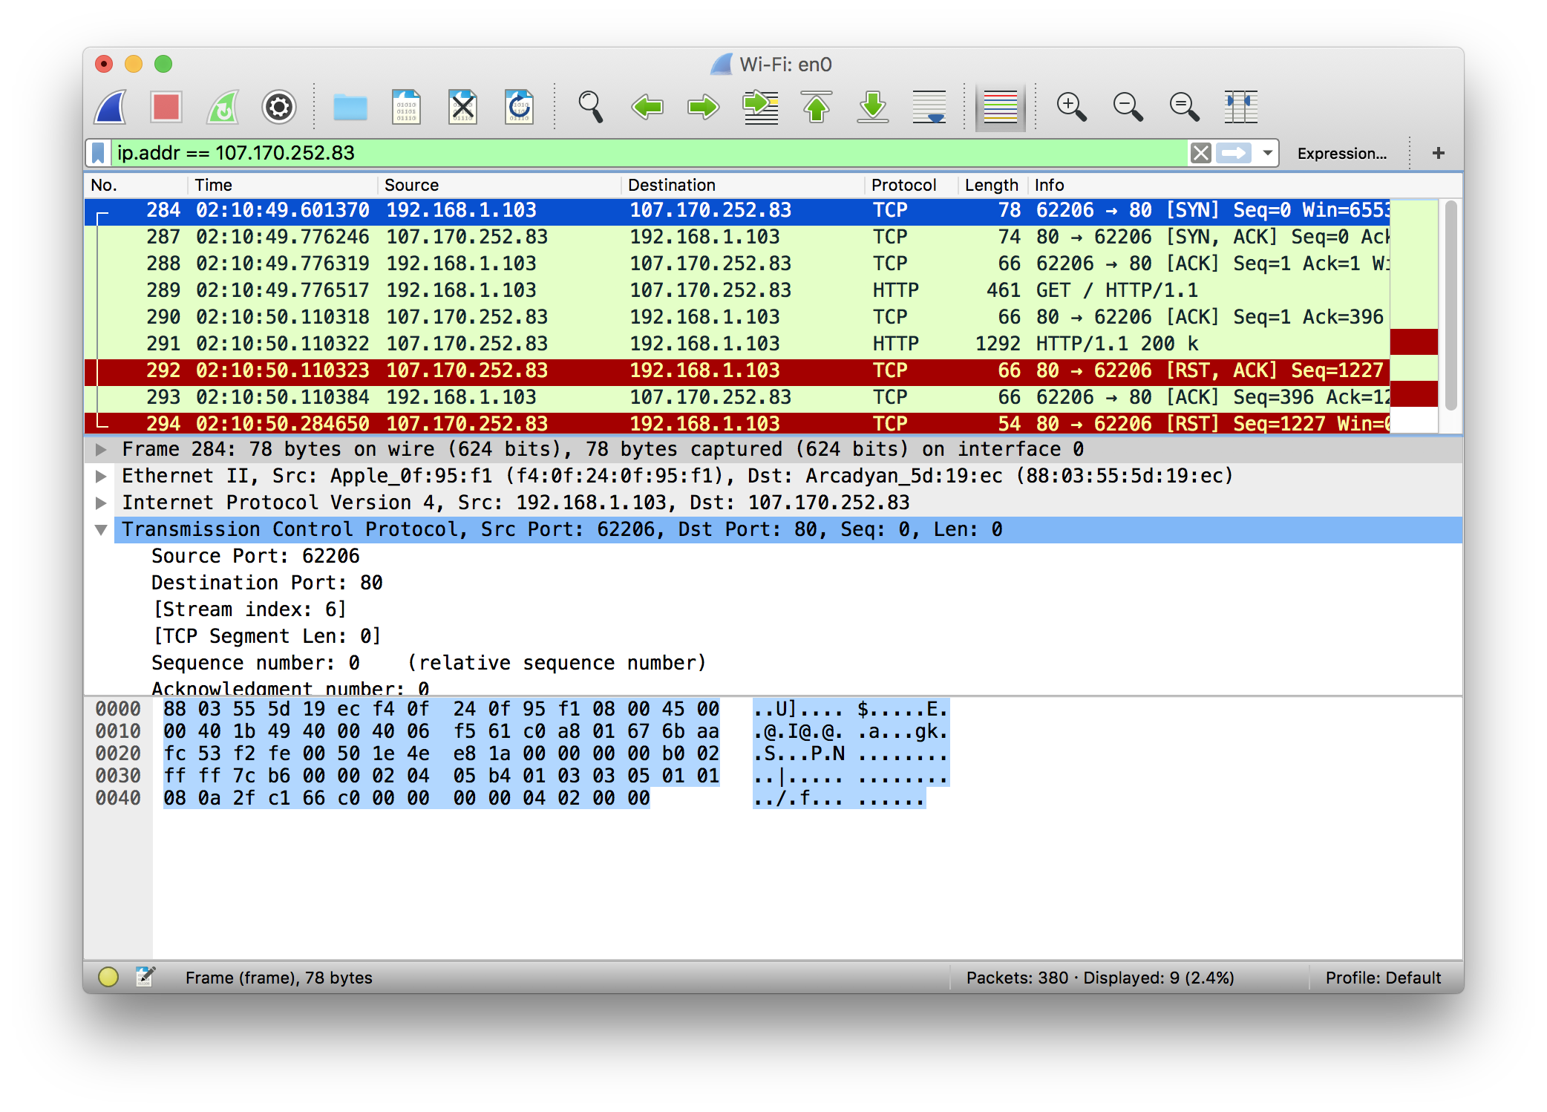Open the display filter history dropdown
The width and height of the screenshot is (1547, 1112).
point(1268,154)
